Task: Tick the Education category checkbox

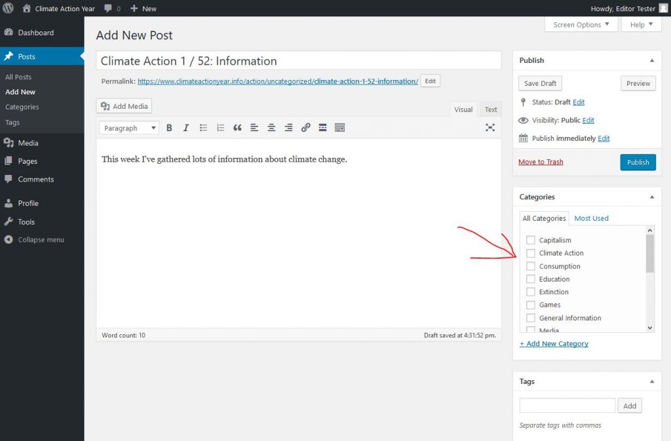Action: coord(531,279)
